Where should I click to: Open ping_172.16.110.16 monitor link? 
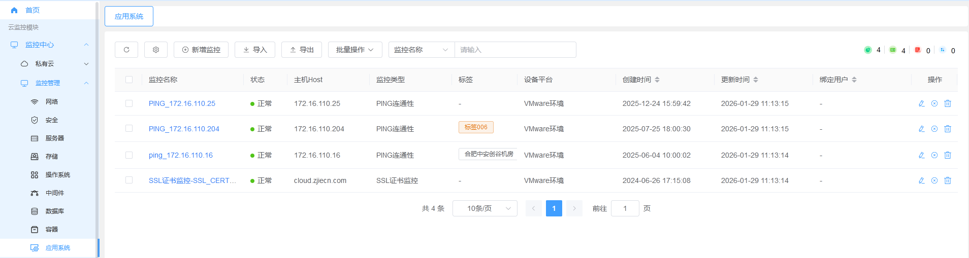181,155
